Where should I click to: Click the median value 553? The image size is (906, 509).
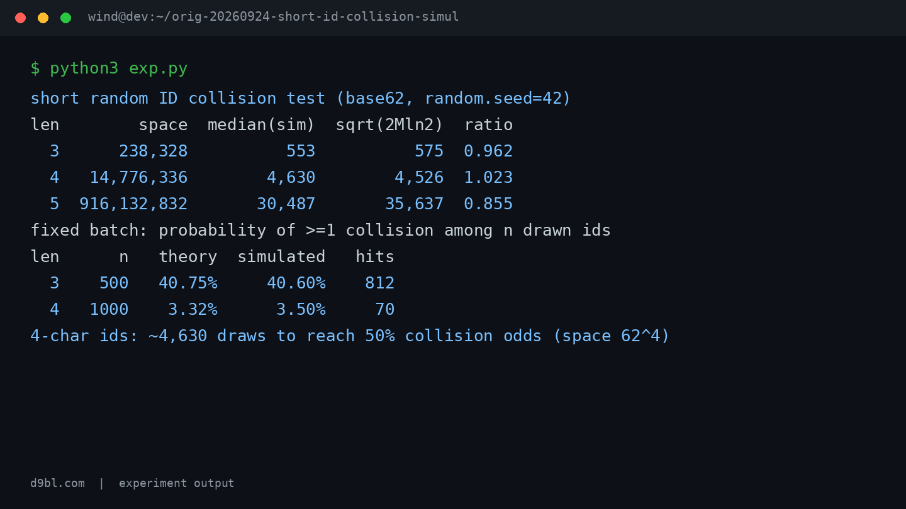[301, 151]
